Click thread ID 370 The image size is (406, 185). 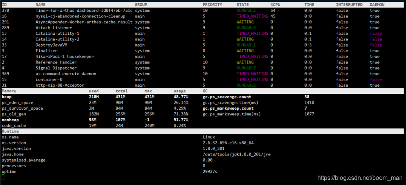coord(5,10)
